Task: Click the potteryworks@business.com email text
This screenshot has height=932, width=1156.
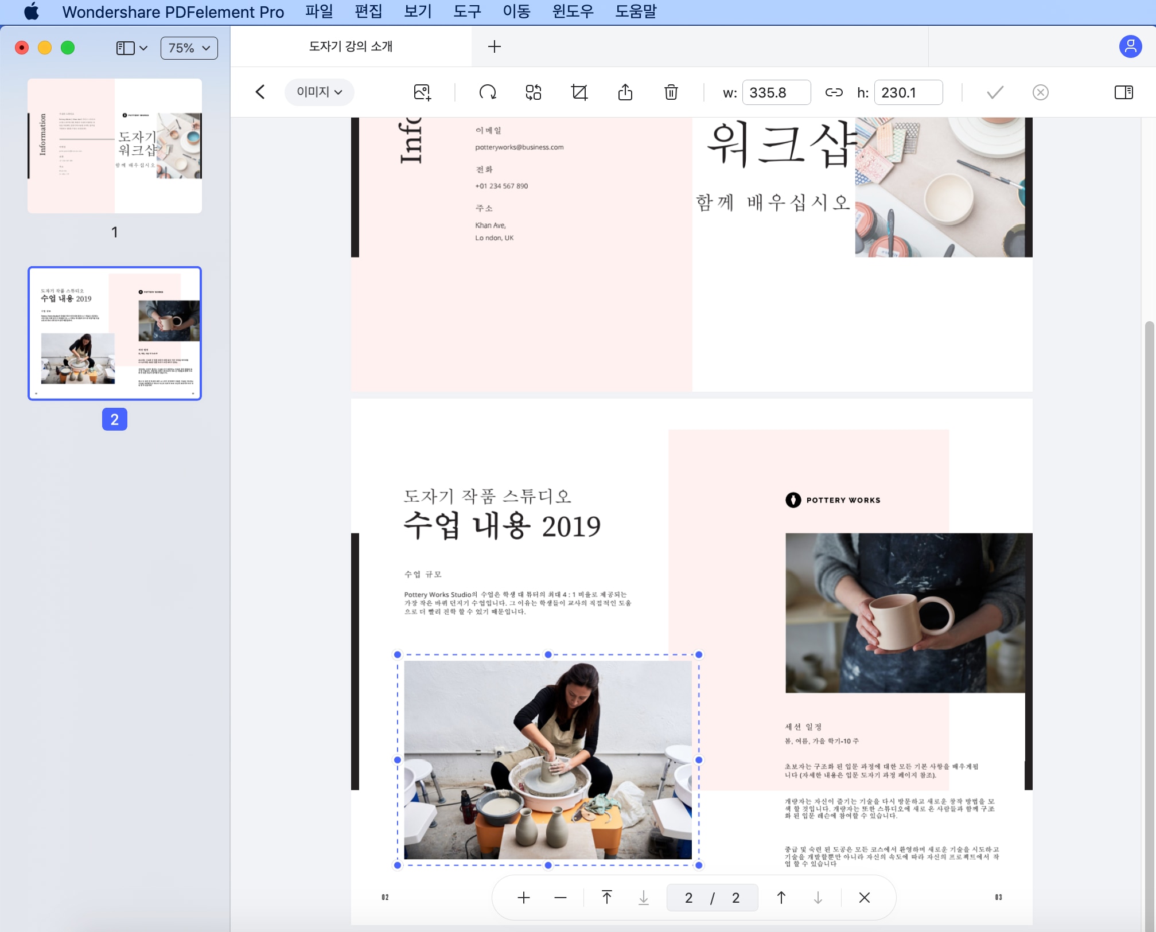Action: point(519,147)
